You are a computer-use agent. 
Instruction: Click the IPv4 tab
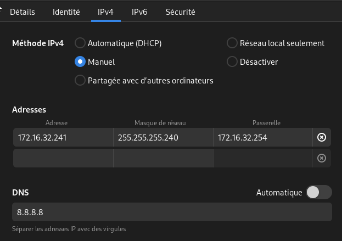pyautogui.click(x=105, y=12)
